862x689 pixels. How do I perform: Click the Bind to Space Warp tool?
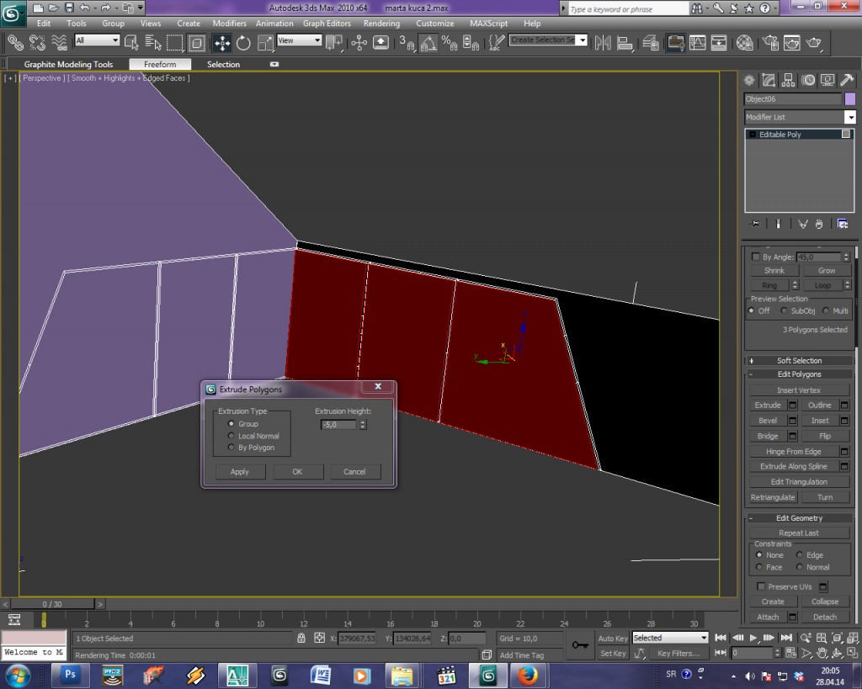coord(59,42)
